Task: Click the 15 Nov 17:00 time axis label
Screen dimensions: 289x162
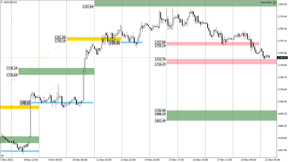Action: coord(176,160)
